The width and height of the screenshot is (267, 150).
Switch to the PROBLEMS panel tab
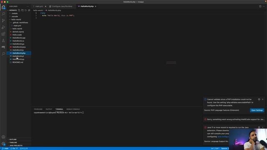(38, 109)
